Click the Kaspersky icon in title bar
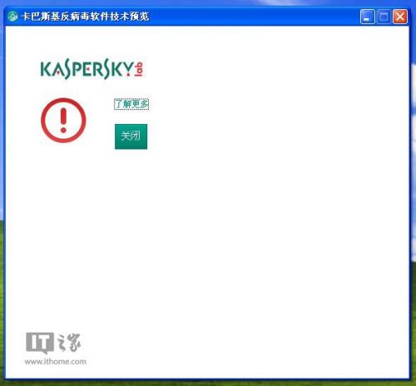The width and height of the screenshot is (416, 386). 12,17
